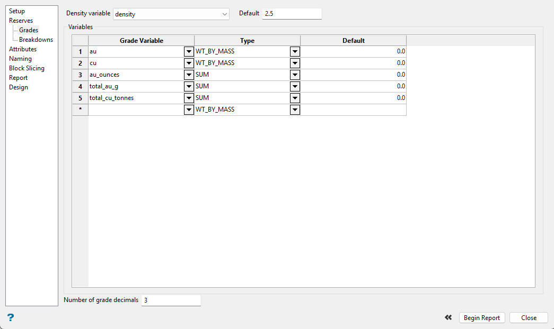Screen dimensions: 554x329
Task: Open Type dropdown for cu row
Action: point(295,63)
